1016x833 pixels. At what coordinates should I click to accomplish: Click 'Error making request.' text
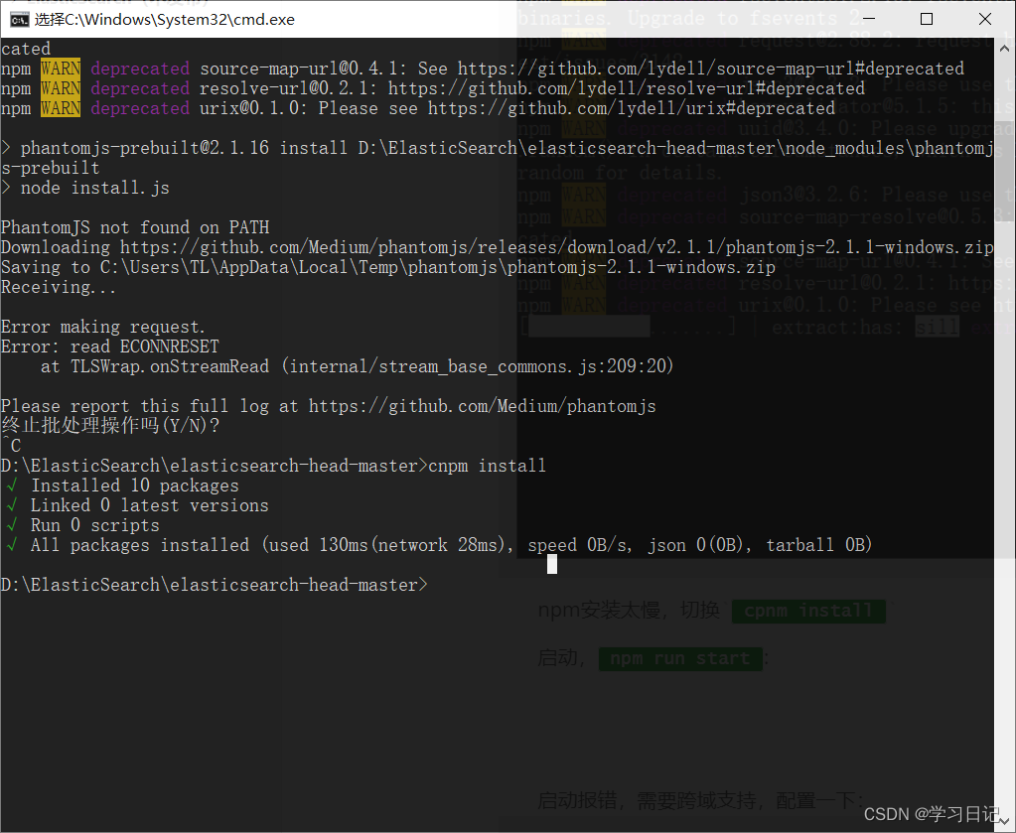click(103, 327)
